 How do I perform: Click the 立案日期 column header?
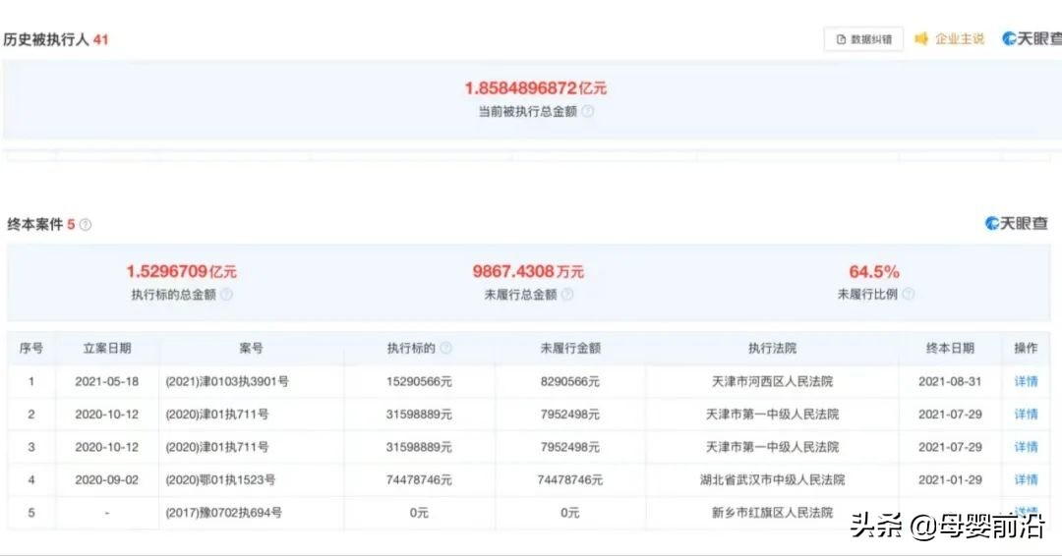(x=107, y=349)
